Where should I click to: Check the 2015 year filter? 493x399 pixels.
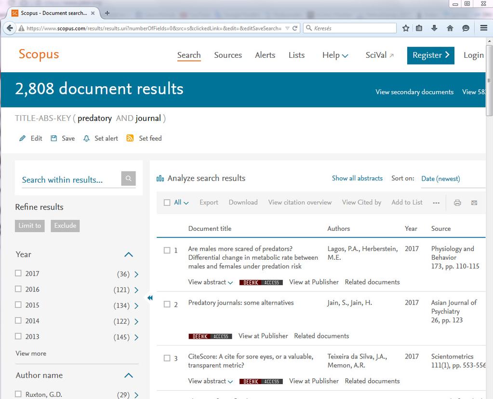coord(18,305)
